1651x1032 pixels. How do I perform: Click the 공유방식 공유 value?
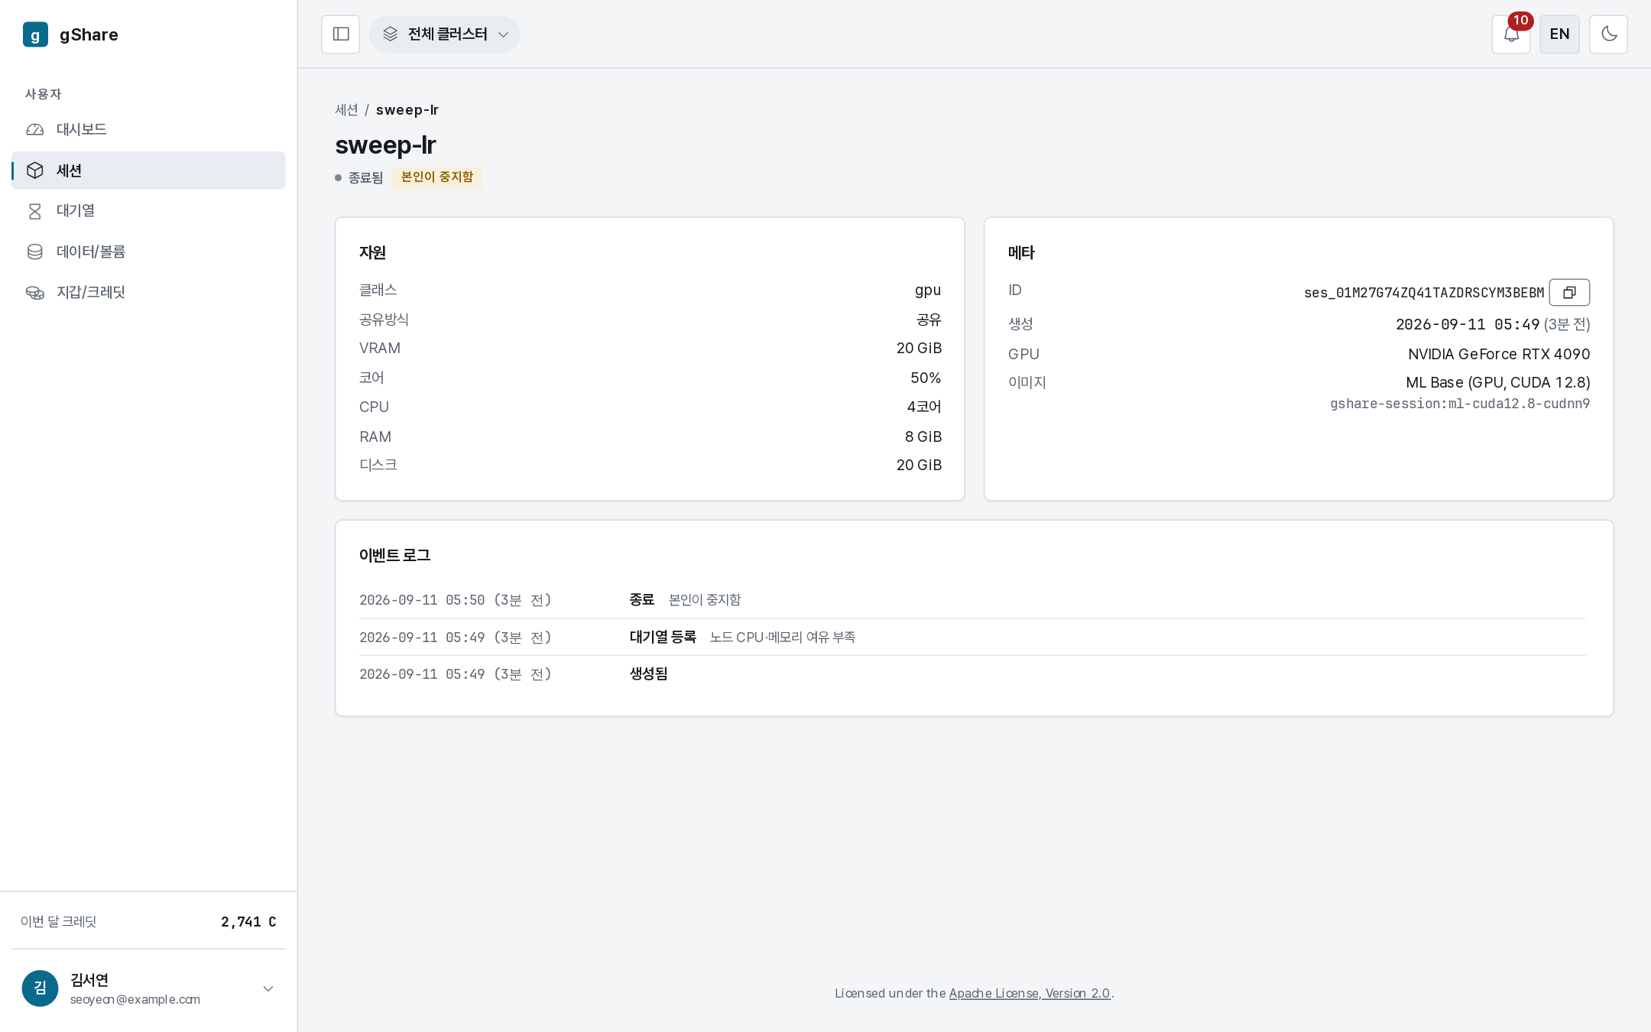(929, 320)
